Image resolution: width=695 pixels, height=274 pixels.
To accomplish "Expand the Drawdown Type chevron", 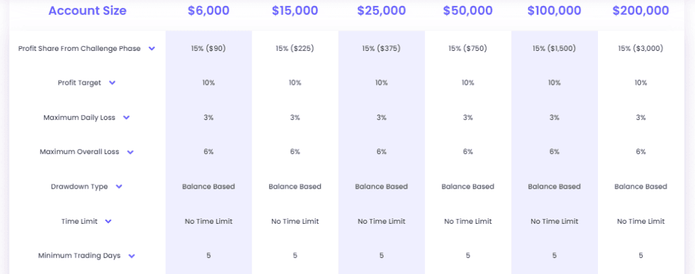I will click(x=119, y=187).
